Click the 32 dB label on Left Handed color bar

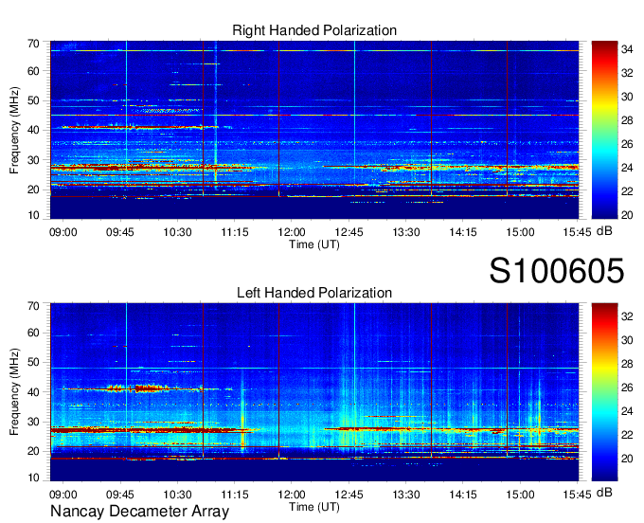click(x=627, y=316)
